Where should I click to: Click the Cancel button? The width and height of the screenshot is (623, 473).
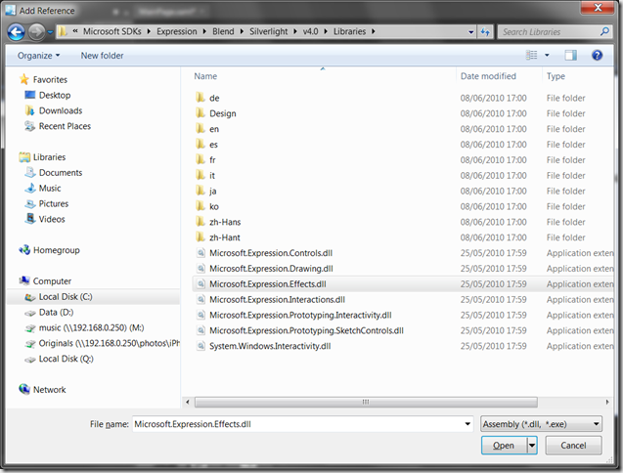click(x=573, y=446)
